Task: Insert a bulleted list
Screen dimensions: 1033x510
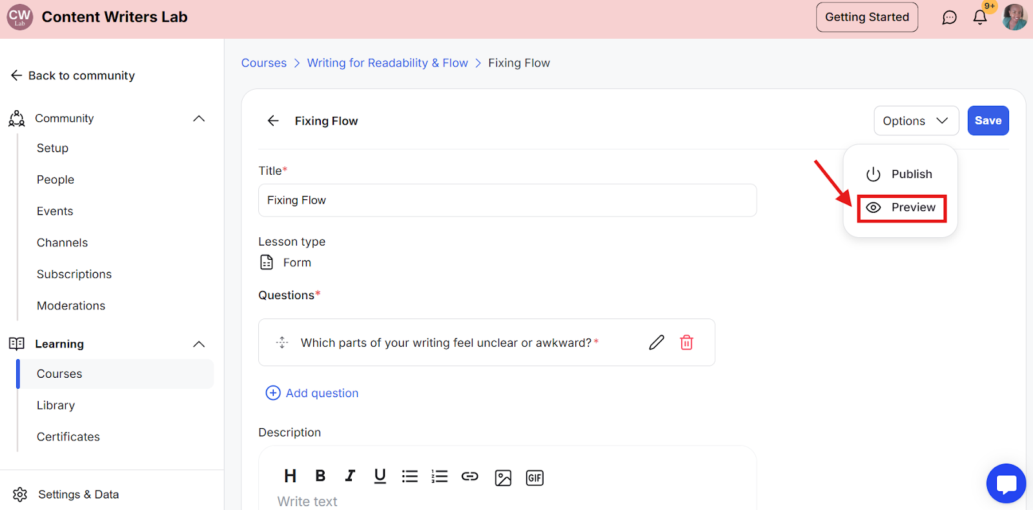Action: [x=410, y=476]
